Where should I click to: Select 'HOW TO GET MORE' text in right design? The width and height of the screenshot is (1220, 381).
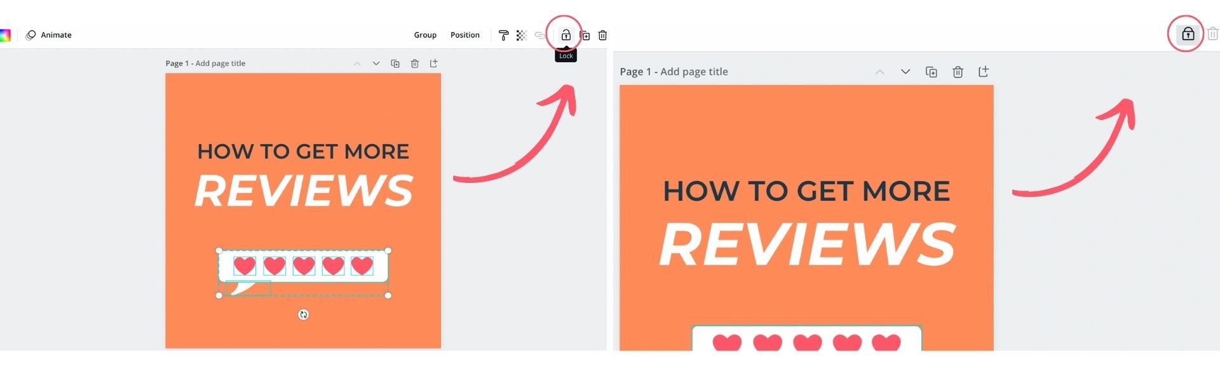tap(806, 191)
